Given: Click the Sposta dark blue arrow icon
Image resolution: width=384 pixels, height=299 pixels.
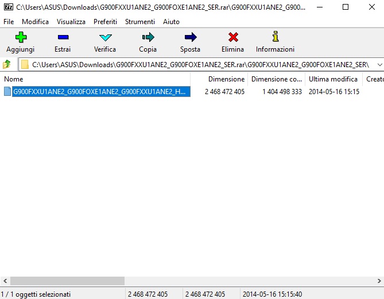Looking at the screenshot, I should pos(191,37).
